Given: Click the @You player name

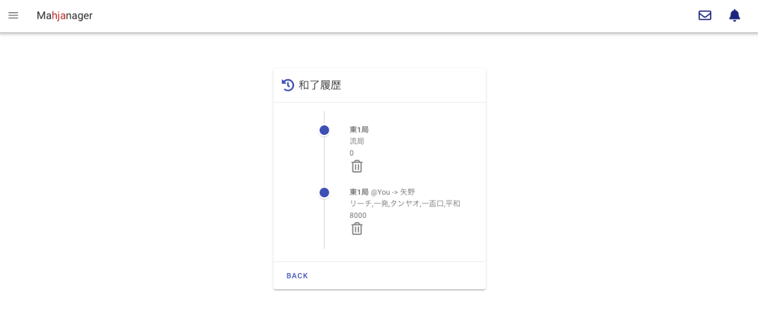Looking at the screenshot, I should point(380,192).
